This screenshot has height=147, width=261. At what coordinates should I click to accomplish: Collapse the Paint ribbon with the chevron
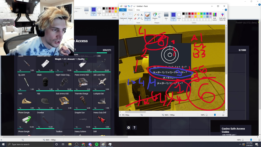223,10
